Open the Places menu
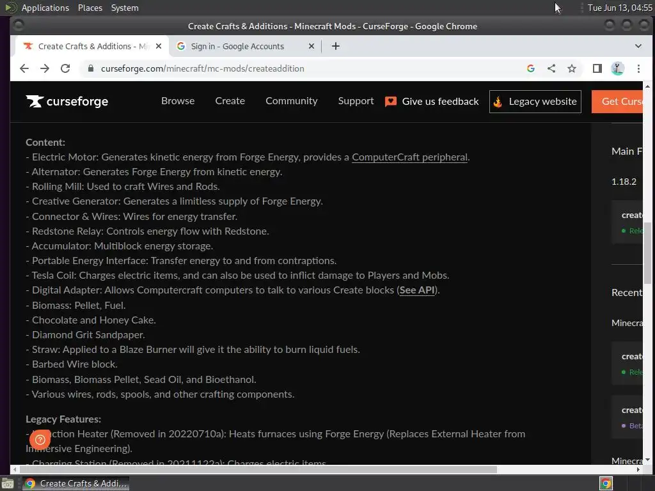 point(90,8)
